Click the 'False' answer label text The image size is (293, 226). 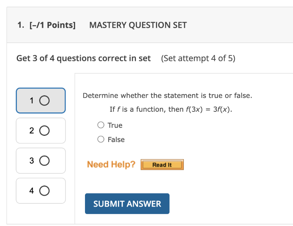tap(116, 139)
